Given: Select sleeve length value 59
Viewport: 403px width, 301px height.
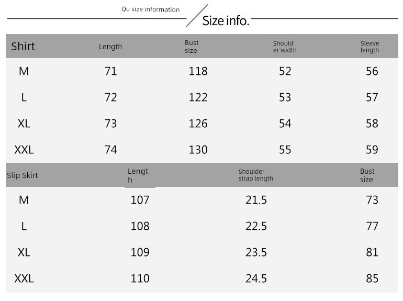Looking at the screenshot, I should [372, 150].
